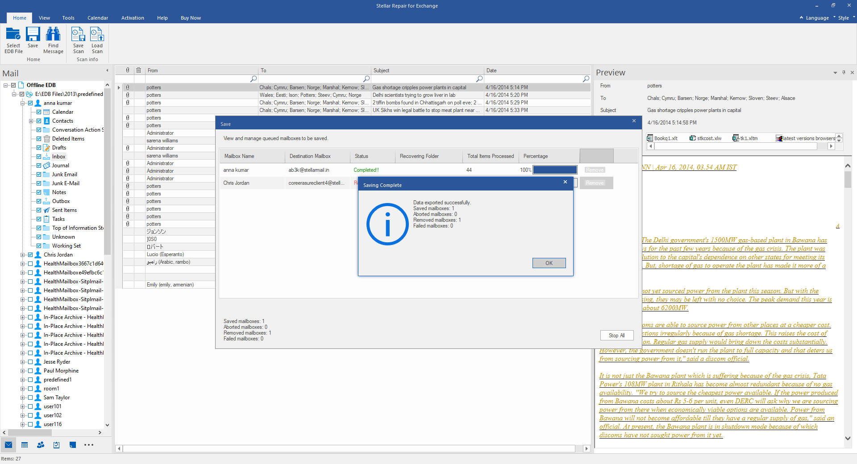Open the Language dropdown
This screenshot has width=857, height=464.
click(817, 18)
